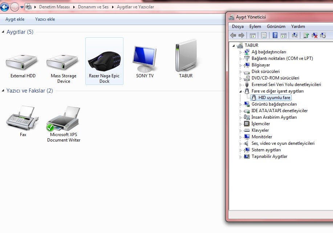This screenshot has width=333, height=233.
Task: Open dropdown arrow after Donanım ve Ses breadcrumb
Action: pyautogui.click(x=113, y=7)
